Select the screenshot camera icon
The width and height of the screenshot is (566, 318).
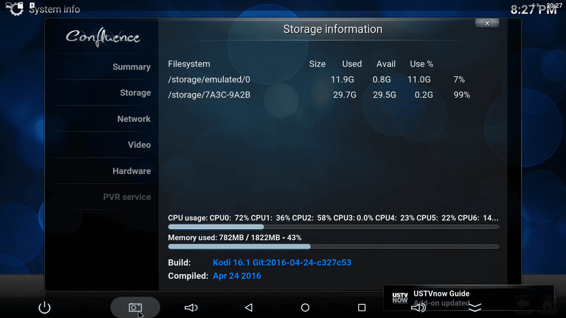point(135,307)
